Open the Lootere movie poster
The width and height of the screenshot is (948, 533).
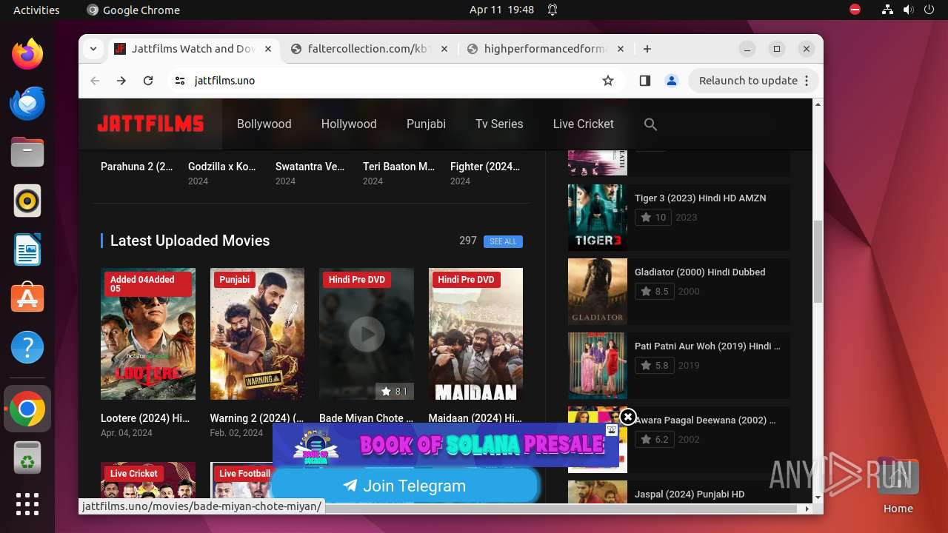[148, 334]
